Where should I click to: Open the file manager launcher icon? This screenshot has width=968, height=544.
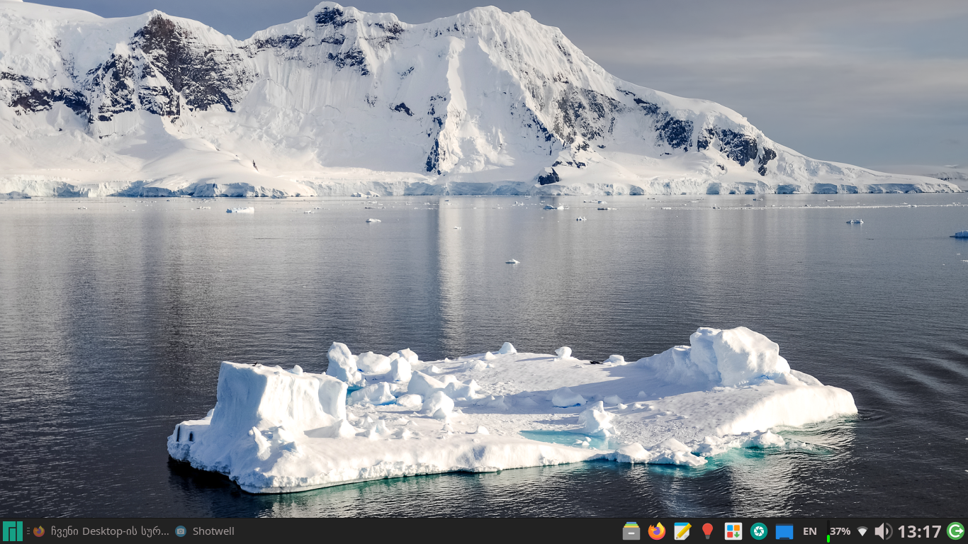pos(631,531)
